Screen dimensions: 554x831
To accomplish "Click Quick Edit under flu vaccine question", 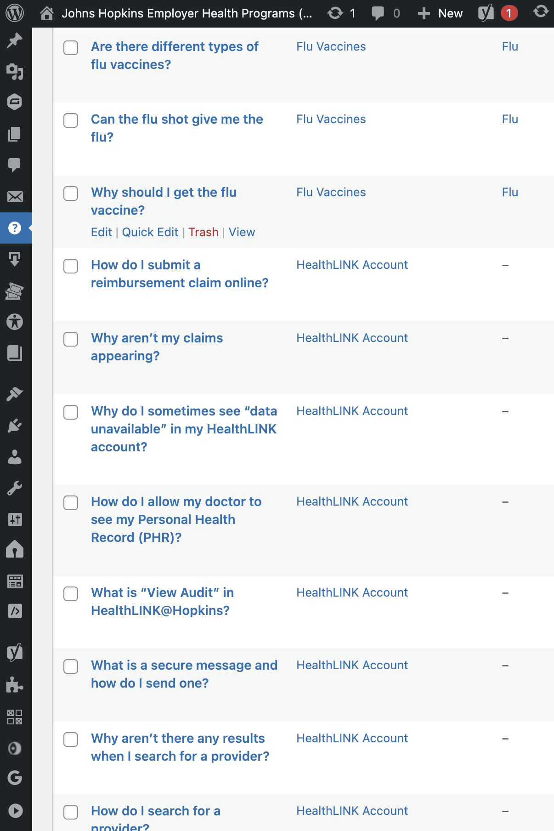I will [150, 232].
